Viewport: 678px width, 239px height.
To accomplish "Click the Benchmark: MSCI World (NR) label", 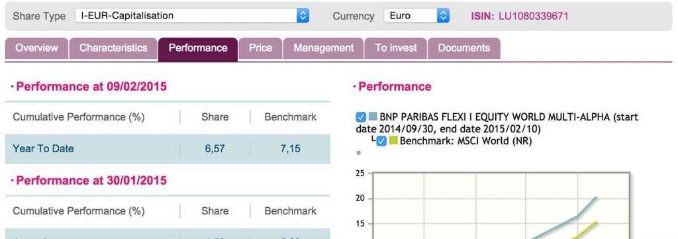I will point(465,141).
